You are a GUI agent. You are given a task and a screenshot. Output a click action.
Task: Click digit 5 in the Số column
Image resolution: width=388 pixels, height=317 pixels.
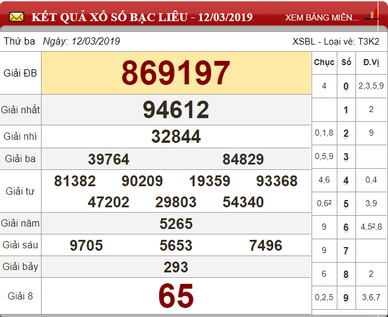[346, 204]
